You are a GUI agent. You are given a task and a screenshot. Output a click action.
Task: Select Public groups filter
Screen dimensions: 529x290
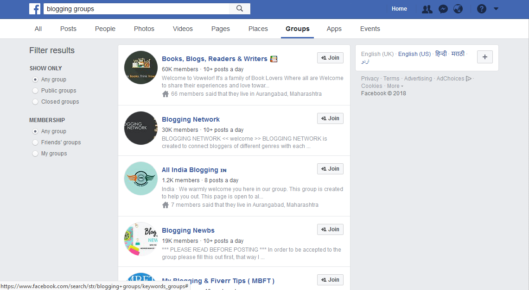[x=35, y=91]
